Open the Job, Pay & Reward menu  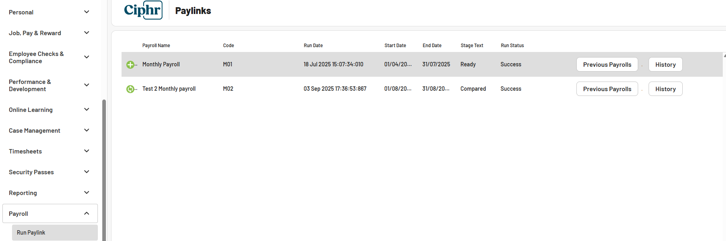(x=35, y=33)
